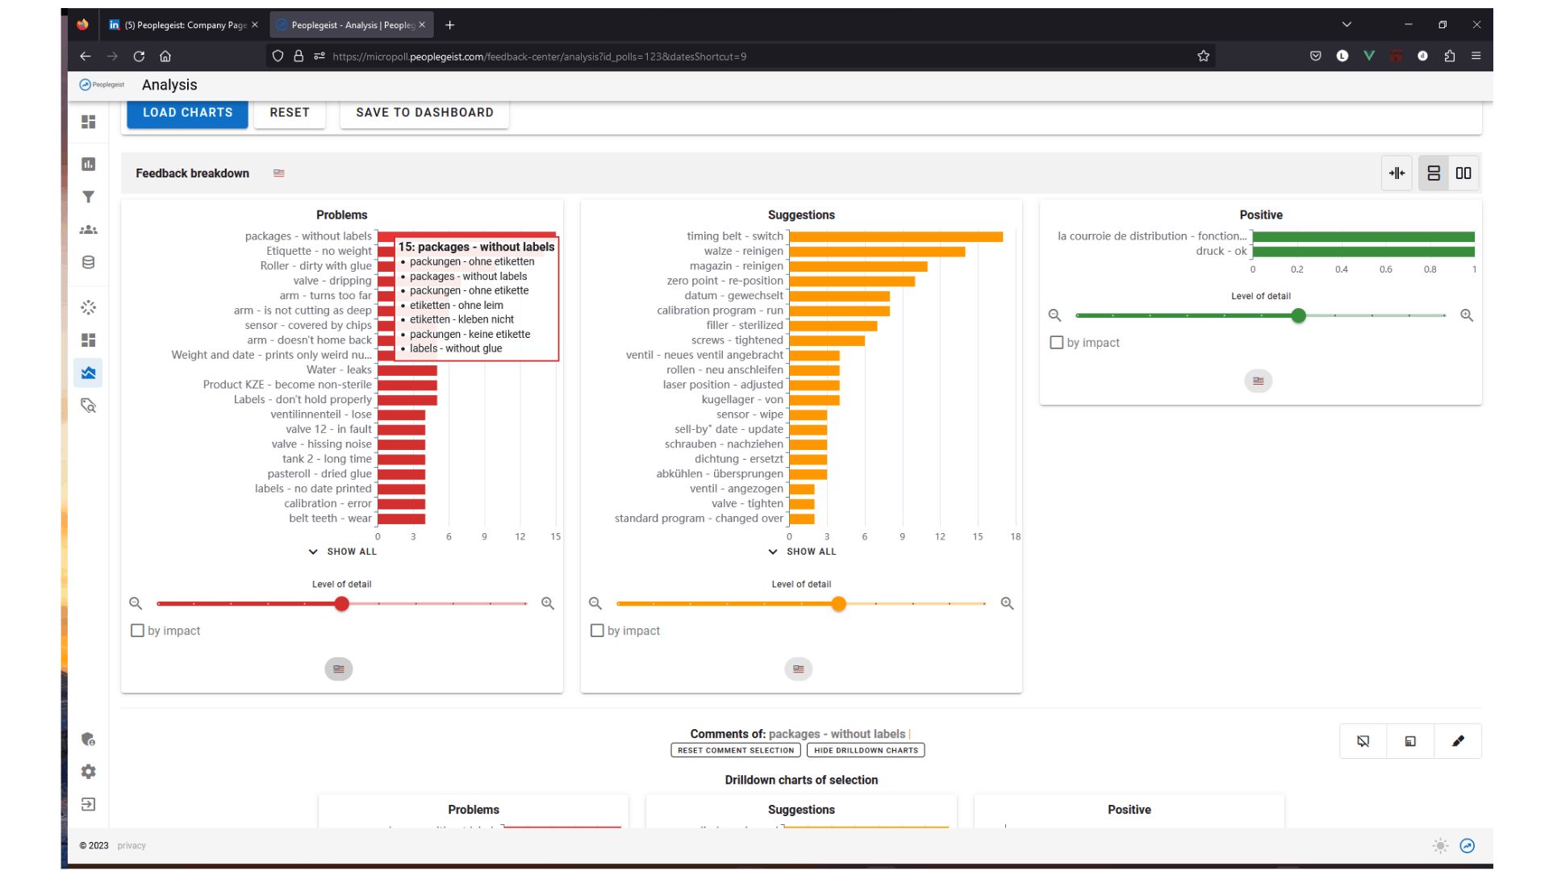This screenshot has width=1549, height=871.
Task: Click the HIDE DRILLDOWN CHARTS button
Action: 865,750
